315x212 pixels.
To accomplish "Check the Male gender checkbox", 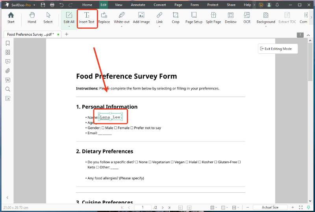I will 103,128.
